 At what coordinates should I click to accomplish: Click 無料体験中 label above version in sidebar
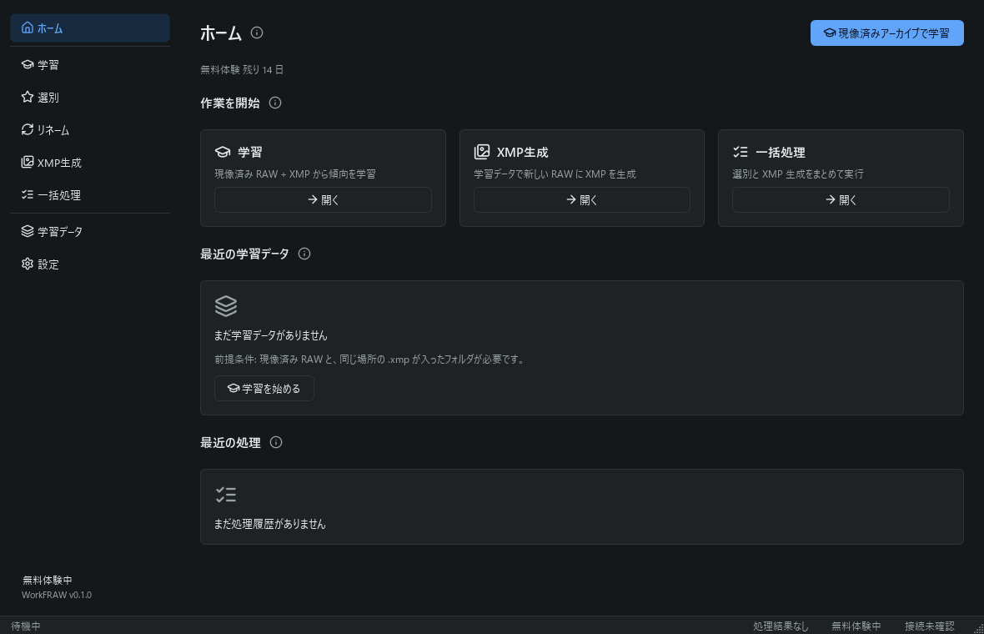tap(47, 580)
